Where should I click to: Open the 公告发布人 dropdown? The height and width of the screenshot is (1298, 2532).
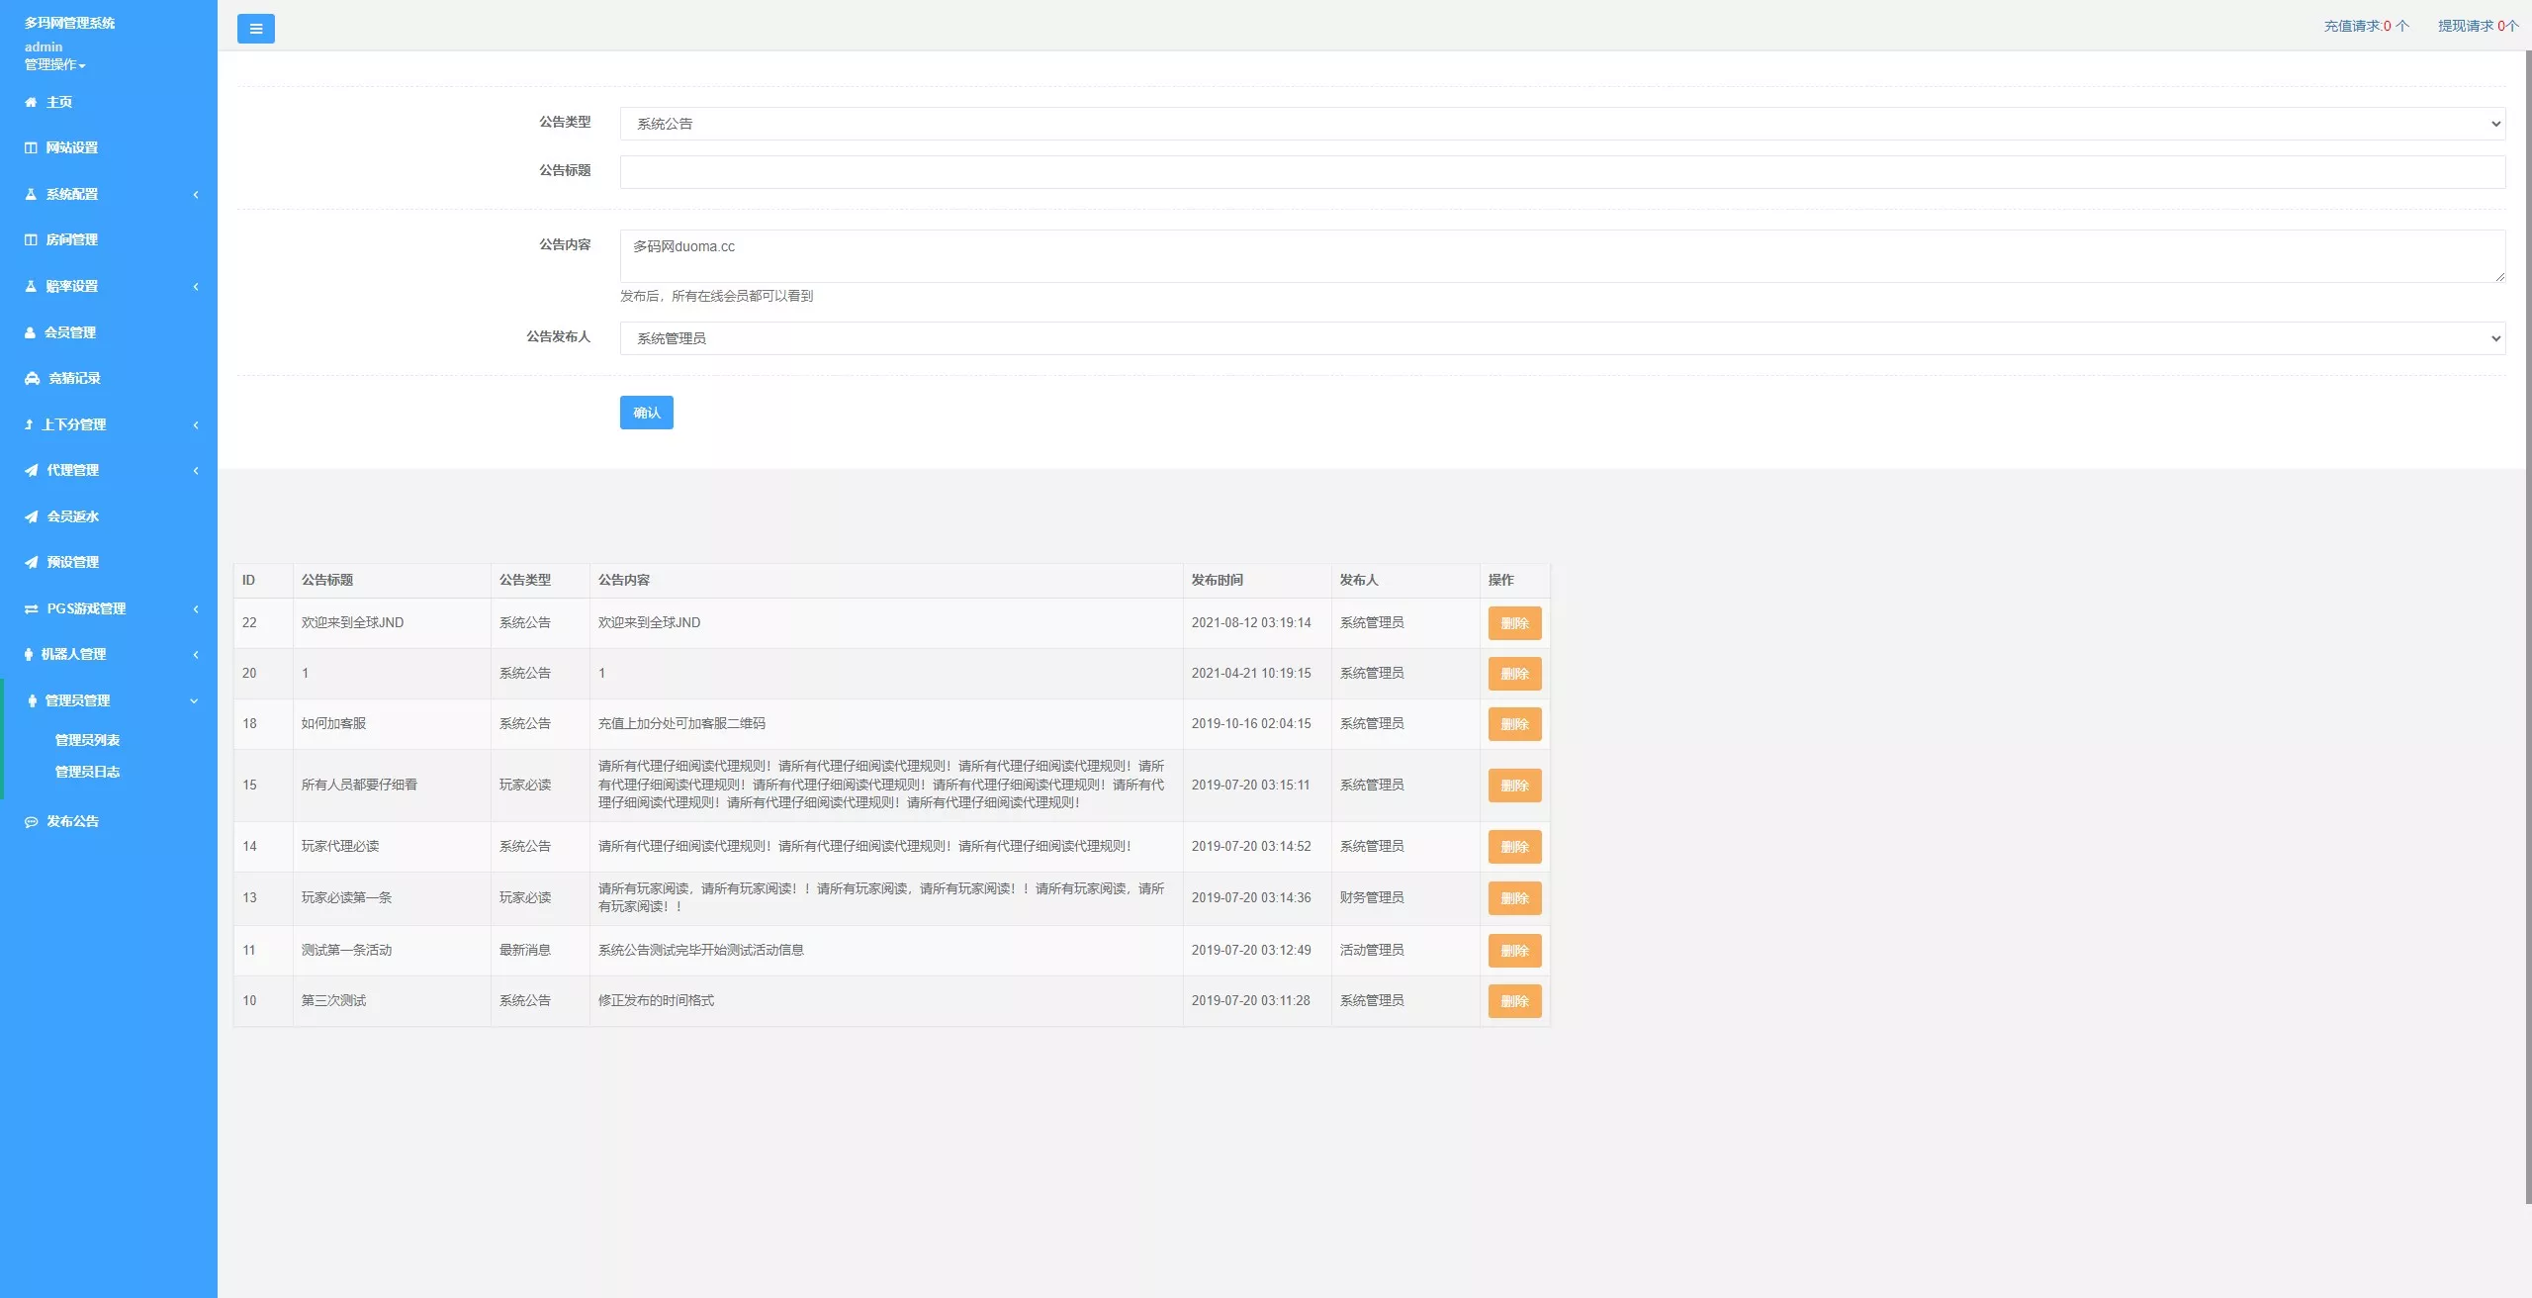click(1562, 338)
